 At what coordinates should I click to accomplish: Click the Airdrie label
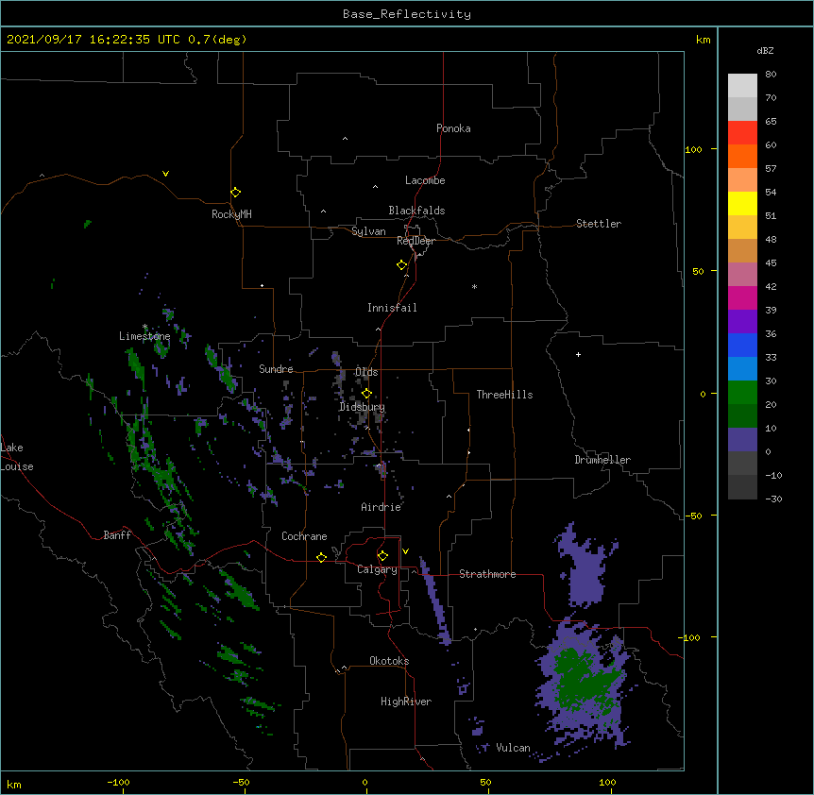382,507
